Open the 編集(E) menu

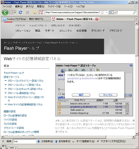point(19,7)
